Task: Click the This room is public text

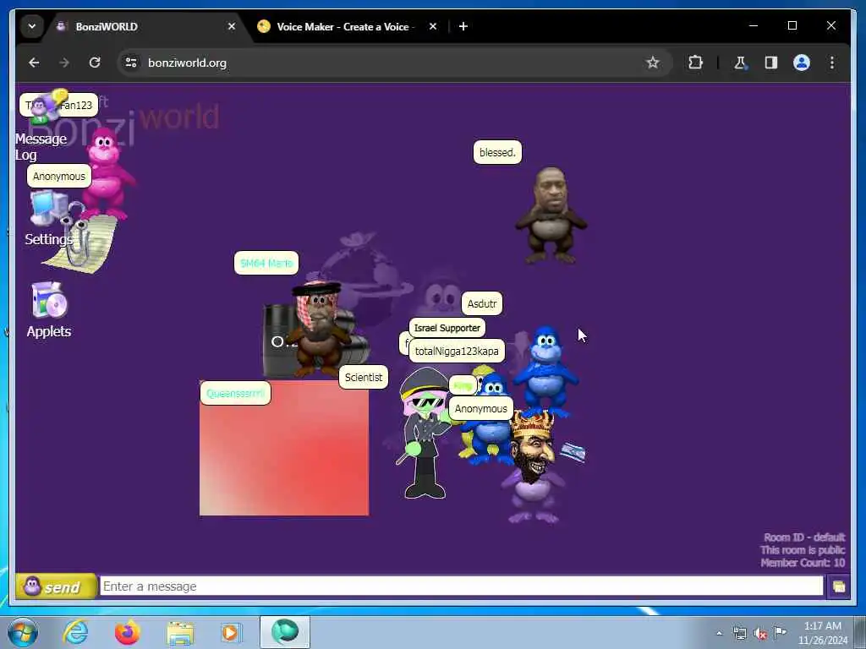Action: pyautogui.click(x=803, y=550)
